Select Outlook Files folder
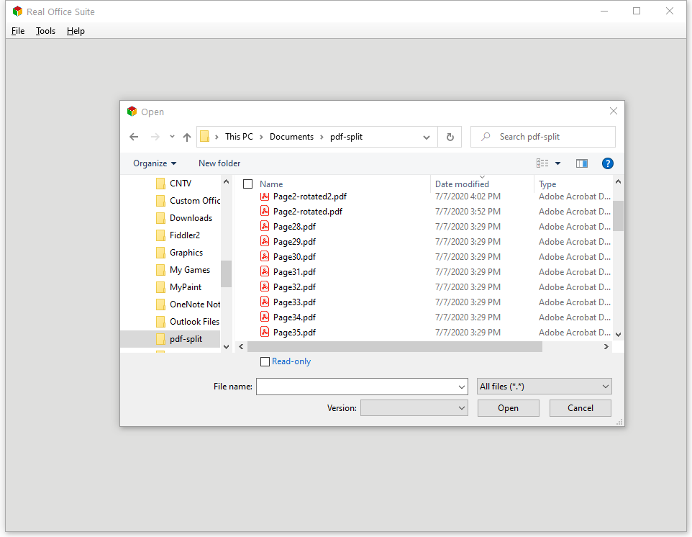 (x=188, y=322)
